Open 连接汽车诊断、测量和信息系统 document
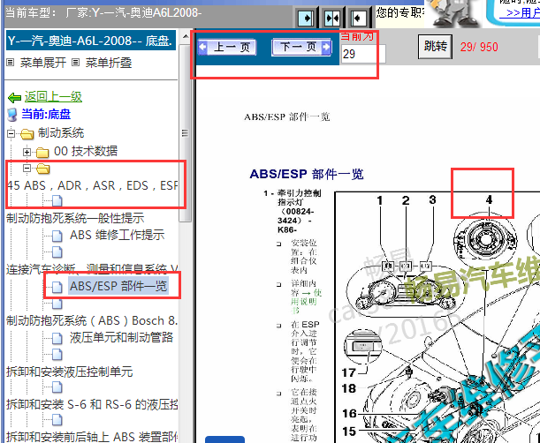 92,269
